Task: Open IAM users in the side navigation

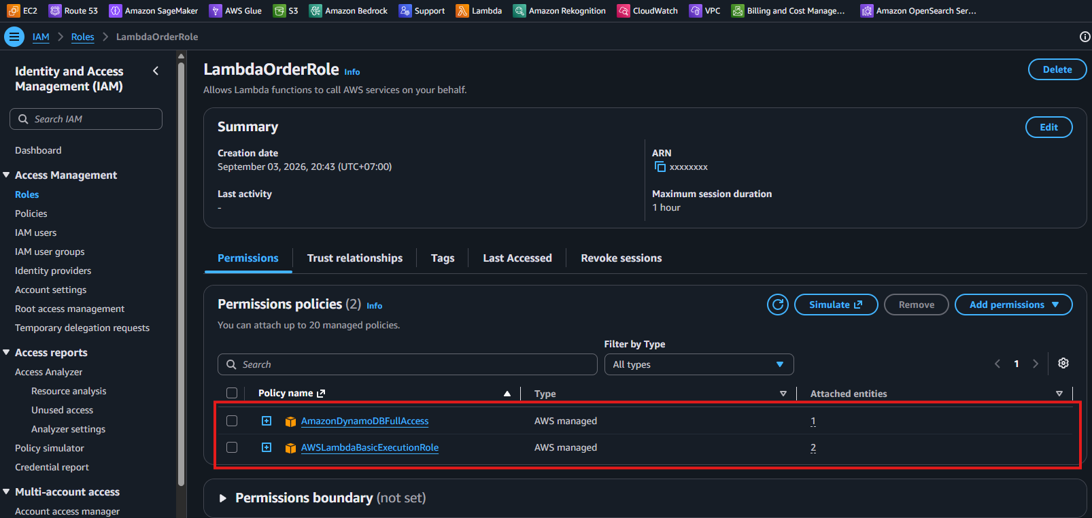Action: (x=36, y=232)
